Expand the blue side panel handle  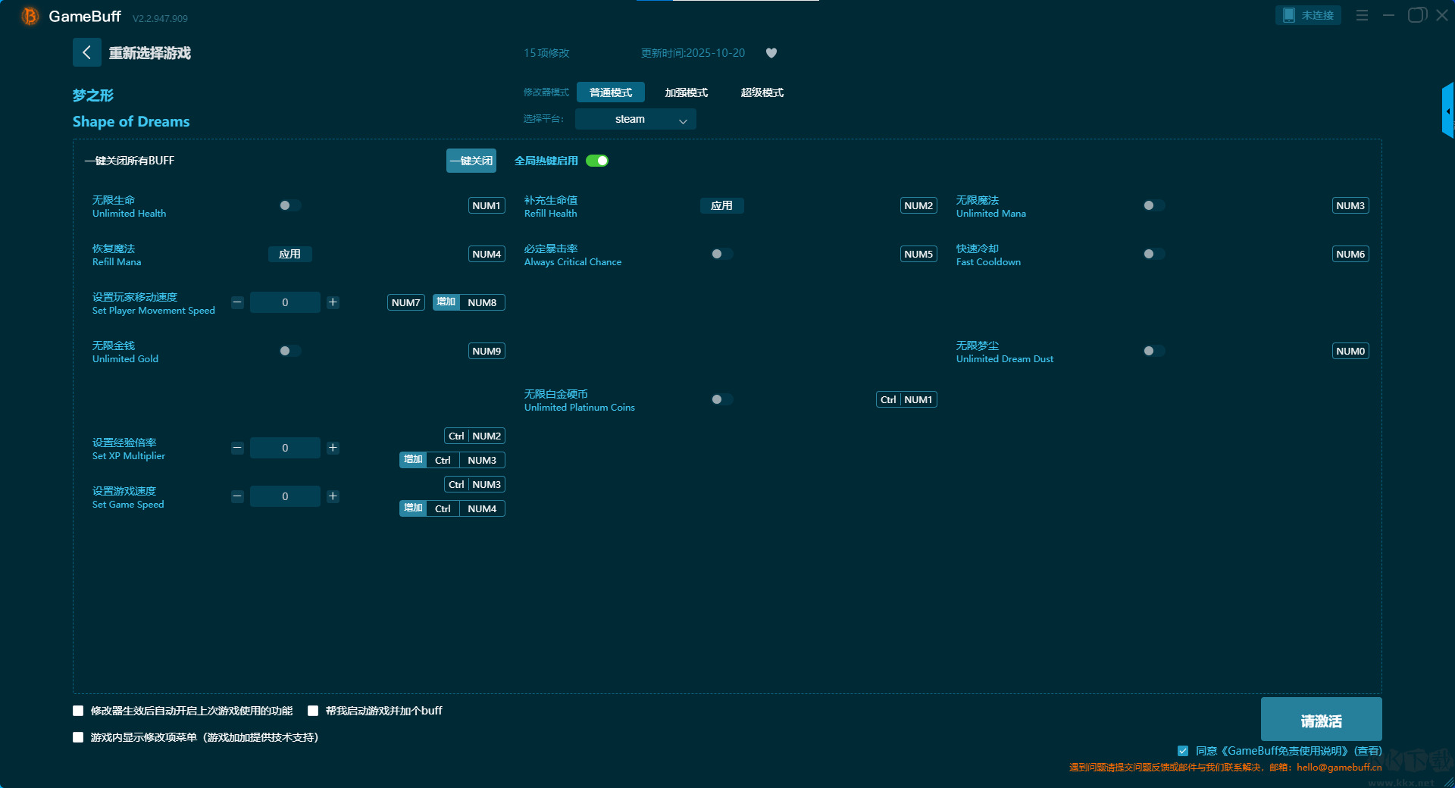1447,111
